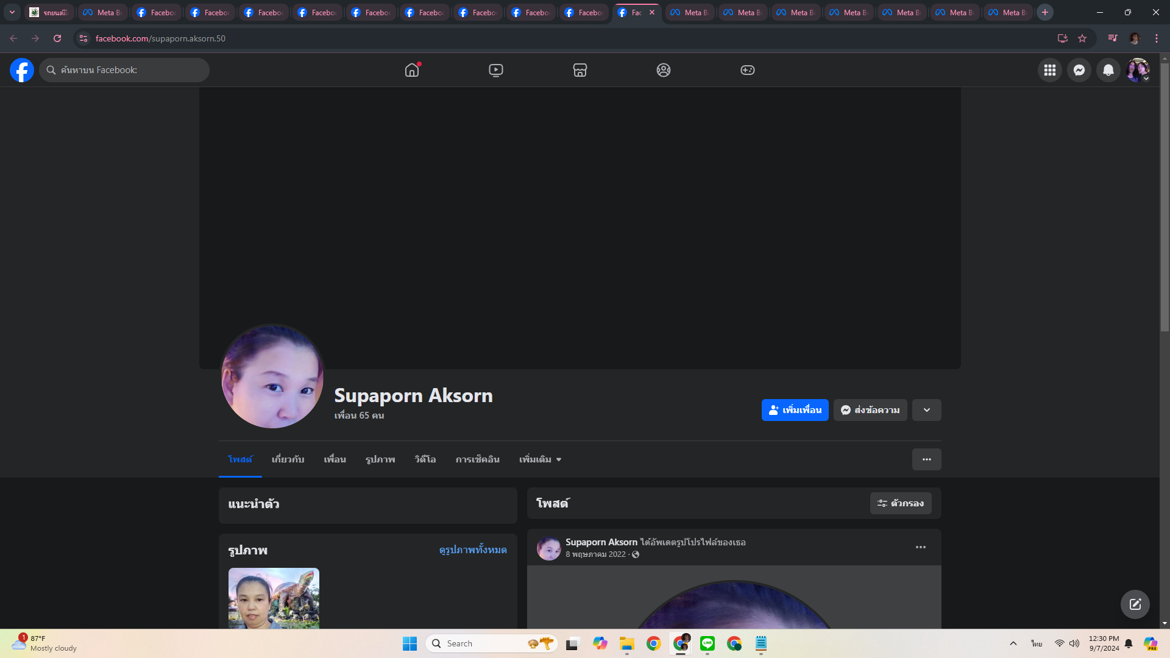
Task: Click the ดูรูปภาพทั้งหมด link
Action: pyautogui.click(x=472, y=550)
